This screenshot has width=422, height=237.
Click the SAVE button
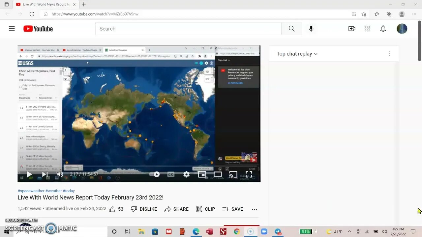[232, 209]
